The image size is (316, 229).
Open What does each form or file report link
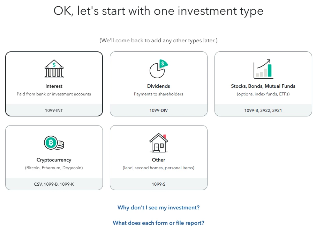point(159,223)
